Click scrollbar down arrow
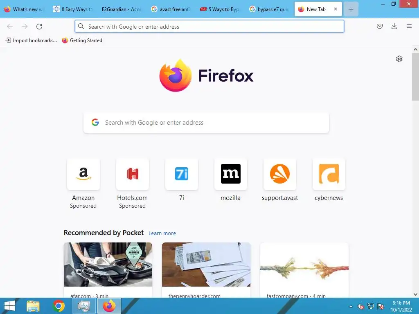This screenshot has height=314, width=419. (x=415, y=294)
